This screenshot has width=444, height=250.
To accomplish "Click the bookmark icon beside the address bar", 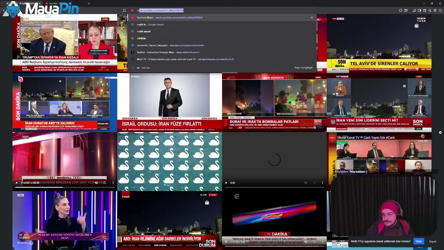I will pyautogui.click(x=124, y=10).
